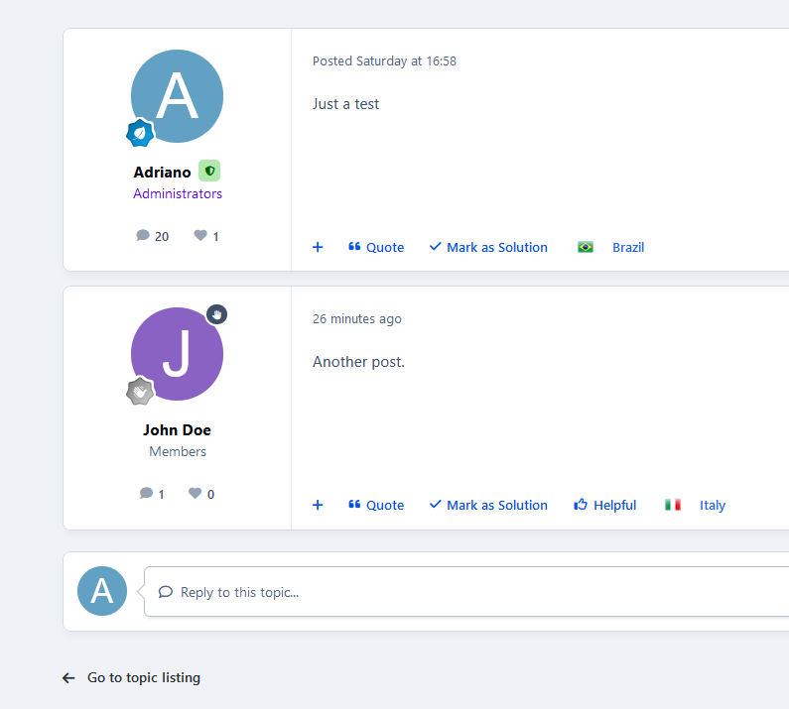
Task: Quote John Doe's post
Action: pyautogui.click(x=376, y=505)
